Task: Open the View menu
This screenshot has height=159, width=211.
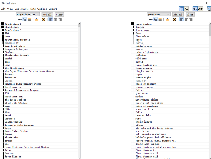Action: pos(10,9)
